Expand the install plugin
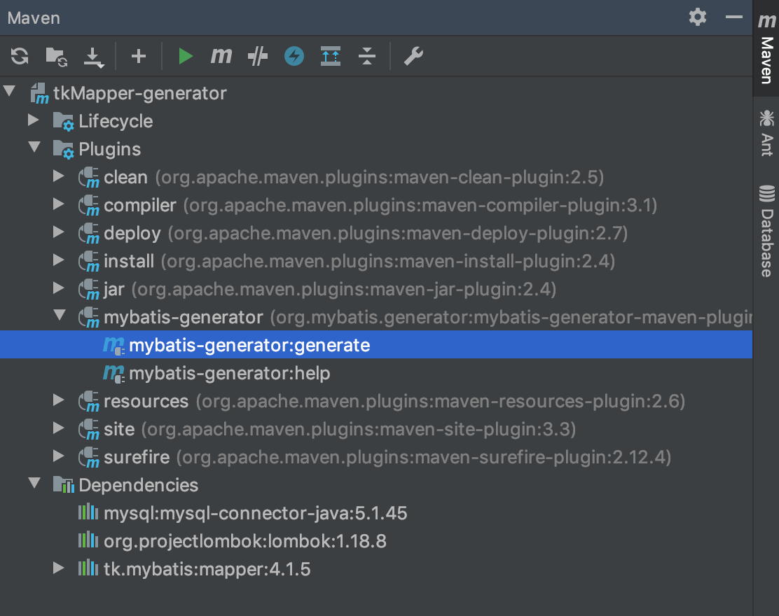 point(59,260)
